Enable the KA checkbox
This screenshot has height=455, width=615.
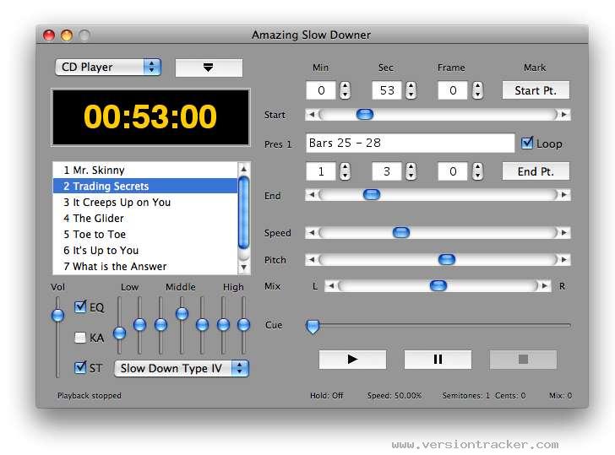[81, 338]
